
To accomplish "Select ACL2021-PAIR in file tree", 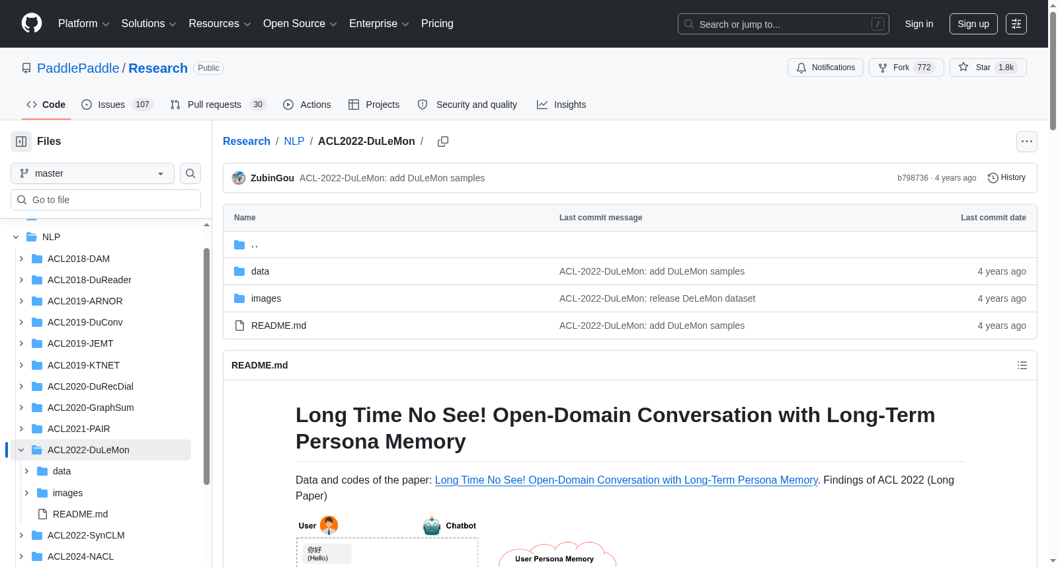I will pos(79,429).
